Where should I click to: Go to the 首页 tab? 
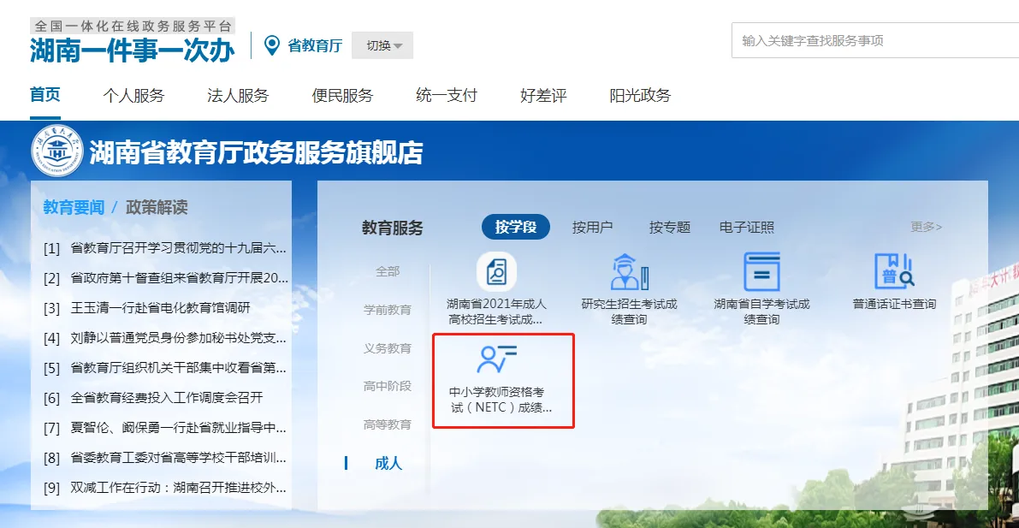click(44, 95)
